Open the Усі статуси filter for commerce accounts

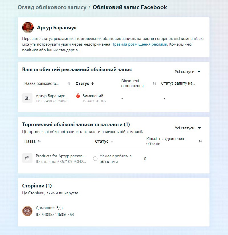(x=188, y=128)
